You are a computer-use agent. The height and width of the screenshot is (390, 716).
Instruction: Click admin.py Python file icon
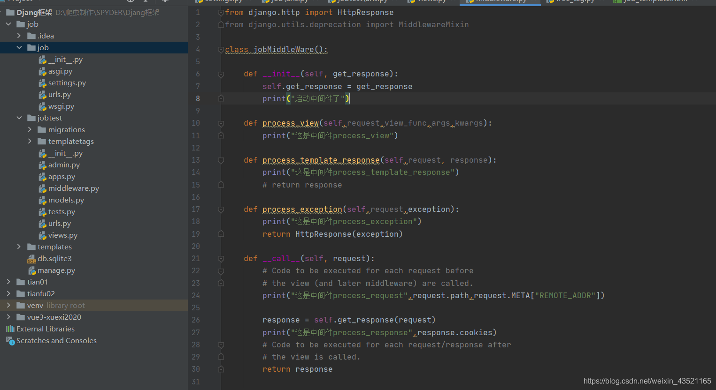(42, 165)
